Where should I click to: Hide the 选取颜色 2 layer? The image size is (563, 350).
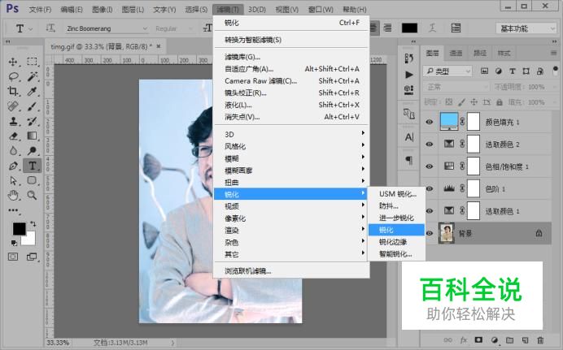pyautogui.click(x=429, y=144)
